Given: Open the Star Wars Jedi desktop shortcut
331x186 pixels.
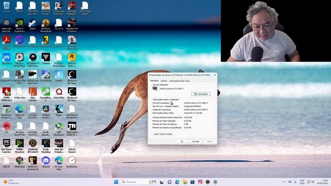Looking at the screenshot, I should tap(33, 8).
